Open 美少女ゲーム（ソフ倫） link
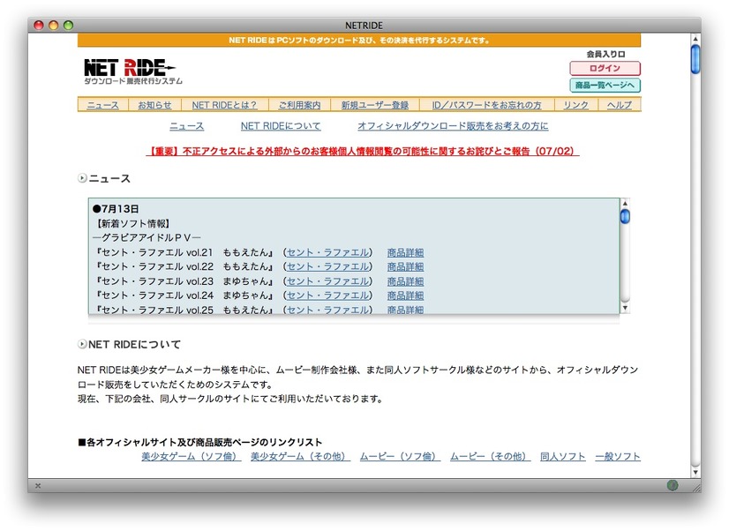The image size is (729, 531). tap(192, 457)
